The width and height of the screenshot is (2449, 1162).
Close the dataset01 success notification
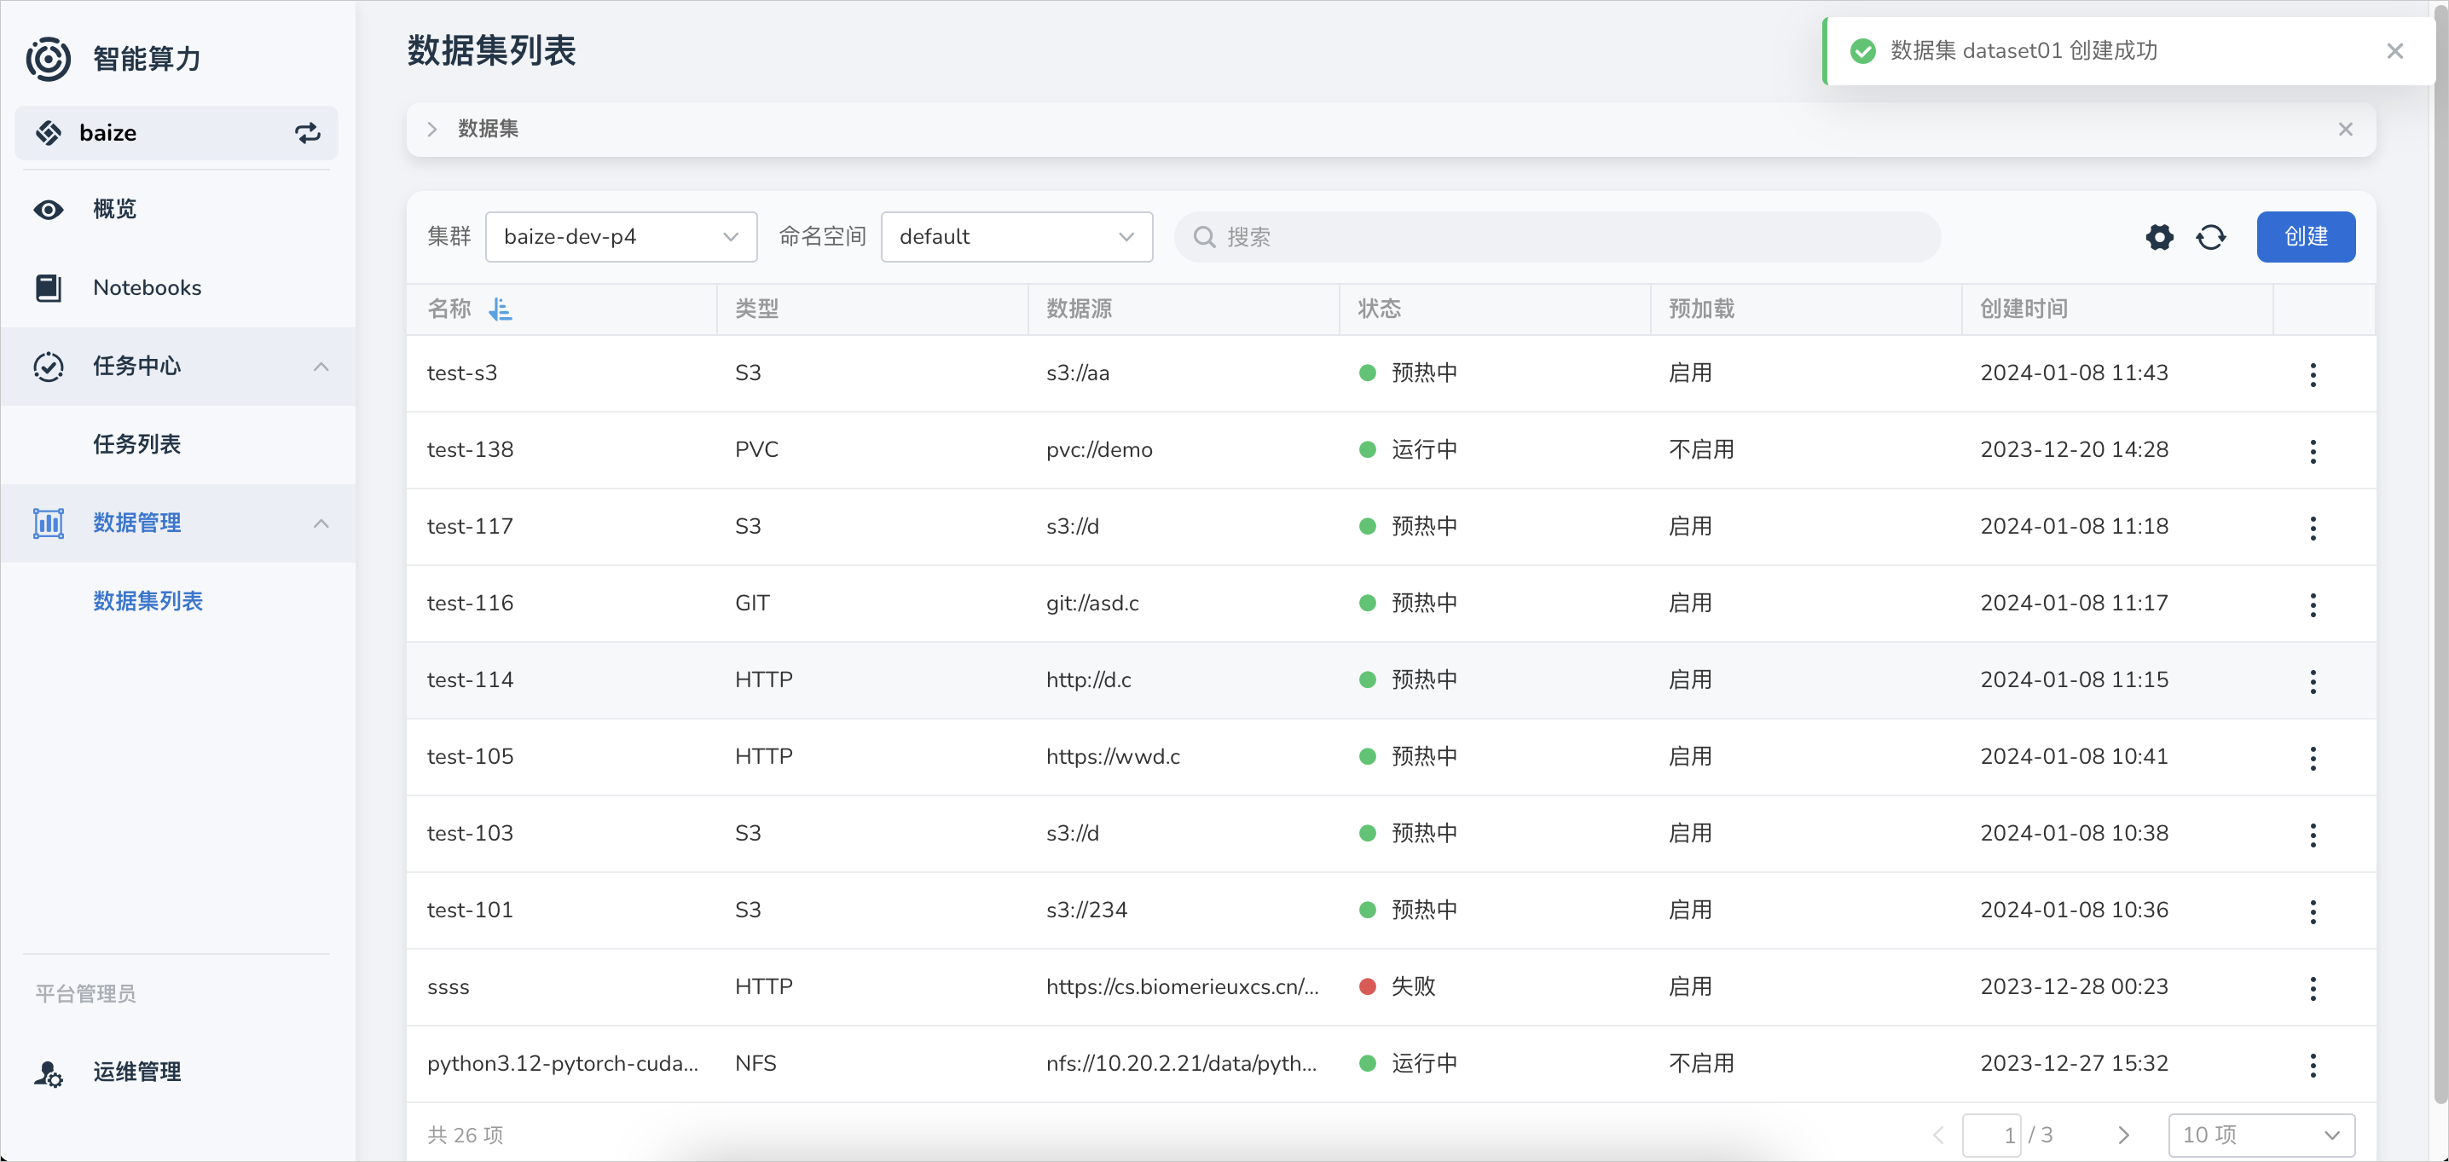coord(2394,51)
